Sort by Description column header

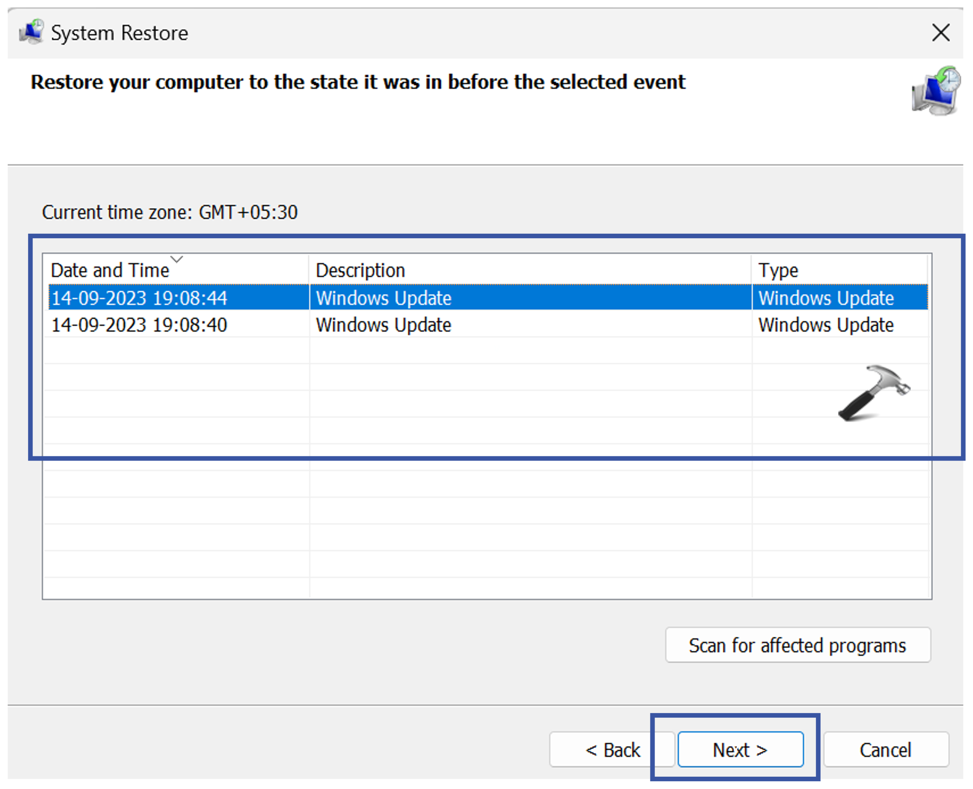click(x=360, y=271)
